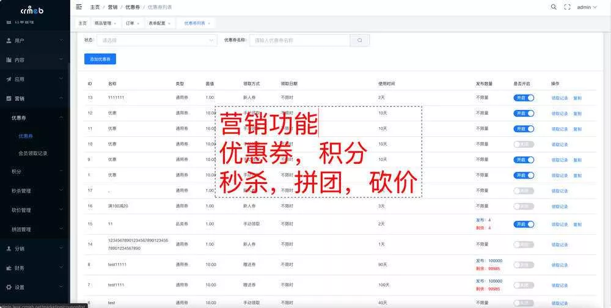Screen dimensions: 611x308
Task: Expand the 砍价管理 submenu chevron
Action: [61, 210]
